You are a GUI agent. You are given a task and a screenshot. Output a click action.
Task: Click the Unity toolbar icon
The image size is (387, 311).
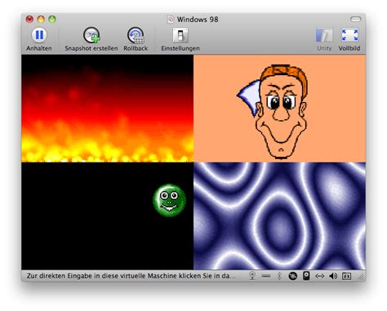pos(324,35)
